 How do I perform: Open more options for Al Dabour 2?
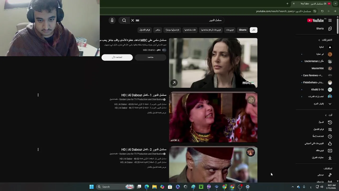point(38,150)
